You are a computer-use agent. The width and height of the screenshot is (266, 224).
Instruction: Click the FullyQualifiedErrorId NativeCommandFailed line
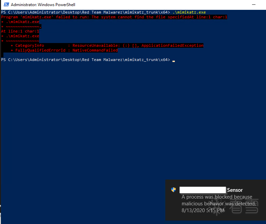[x=64, y=50]
